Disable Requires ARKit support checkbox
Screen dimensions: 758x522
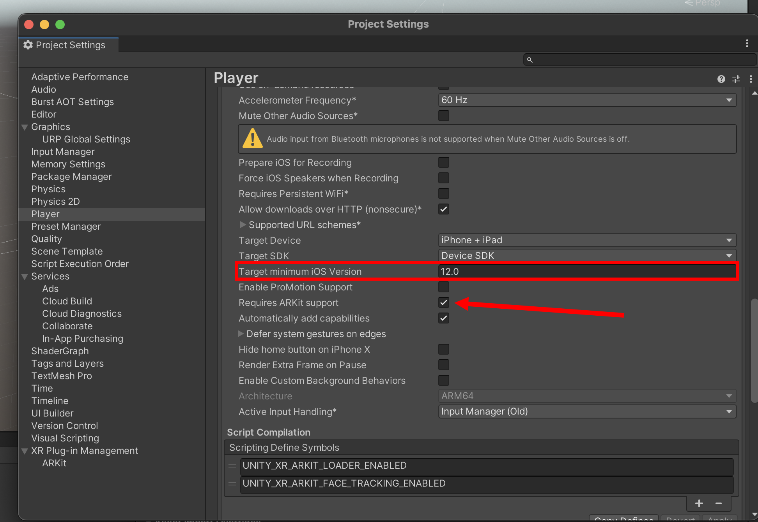(x=443, y=302)
